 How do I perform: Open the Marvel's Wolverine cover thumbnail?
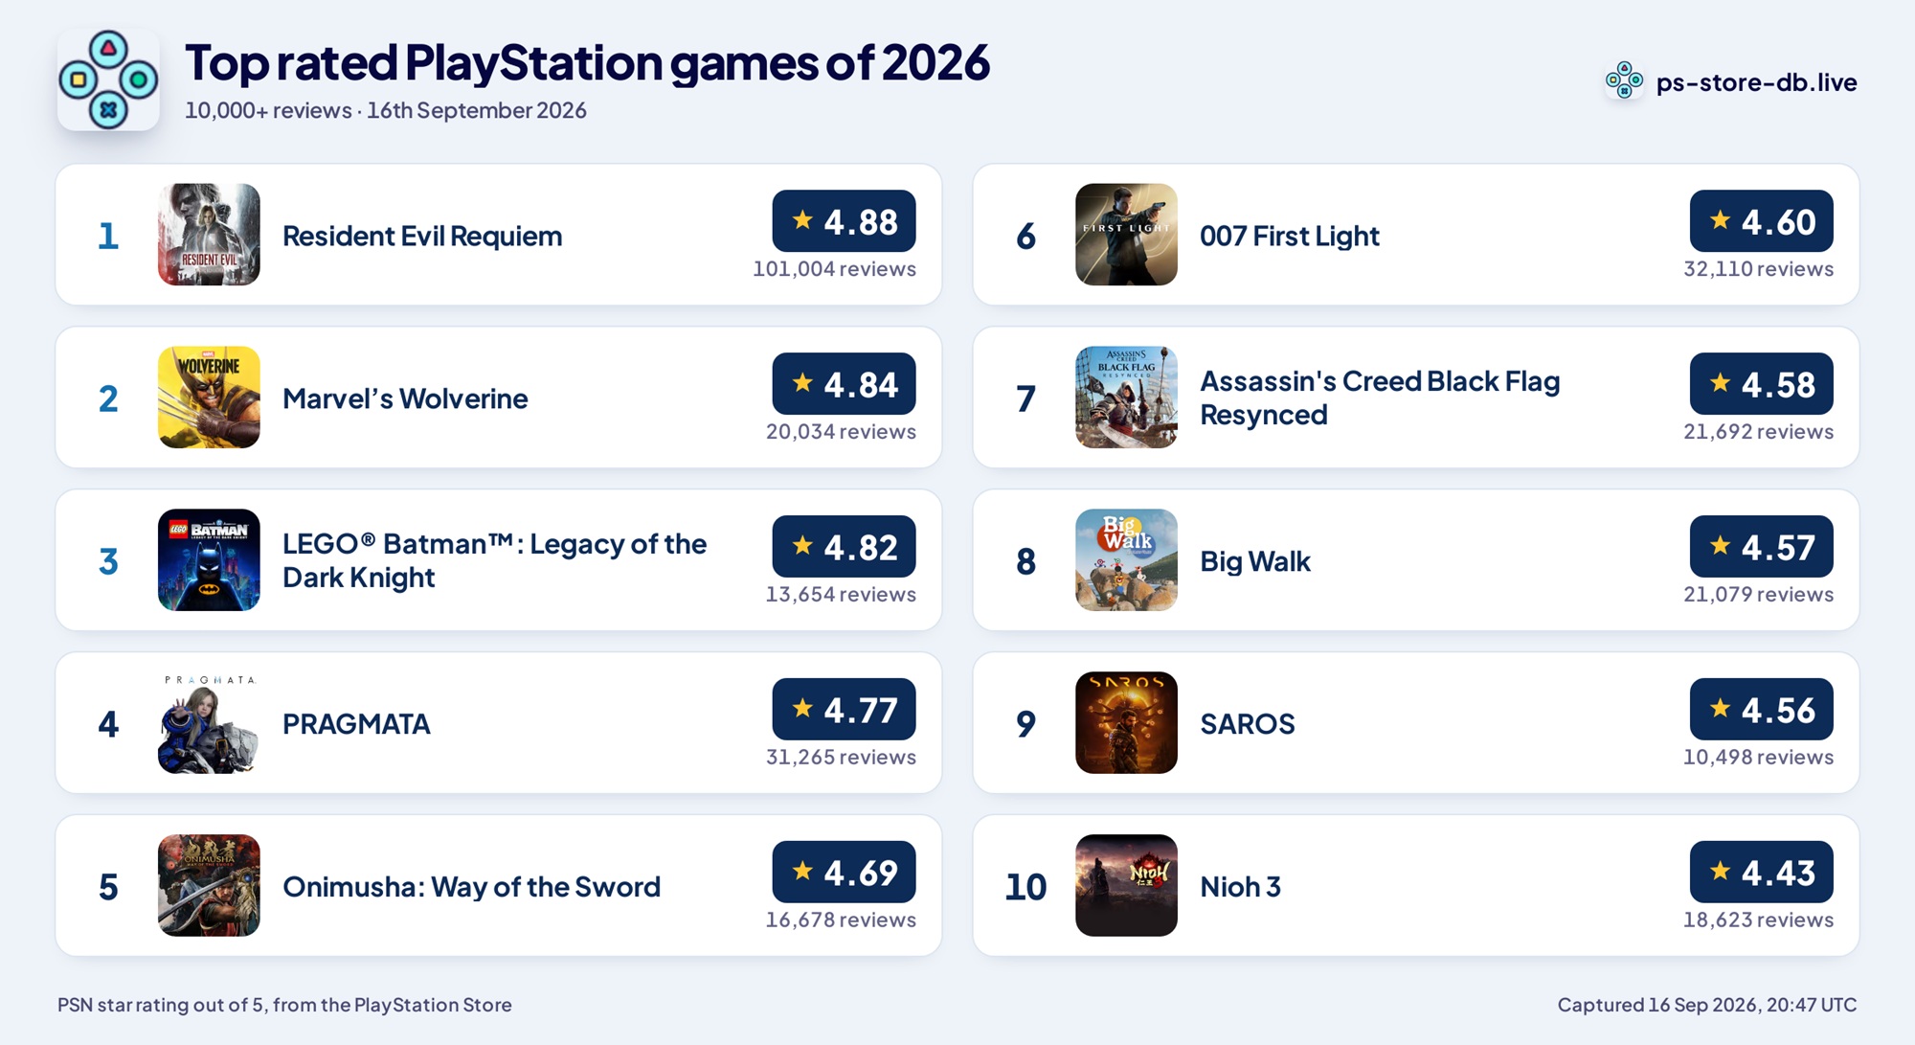tap(209, 398)
